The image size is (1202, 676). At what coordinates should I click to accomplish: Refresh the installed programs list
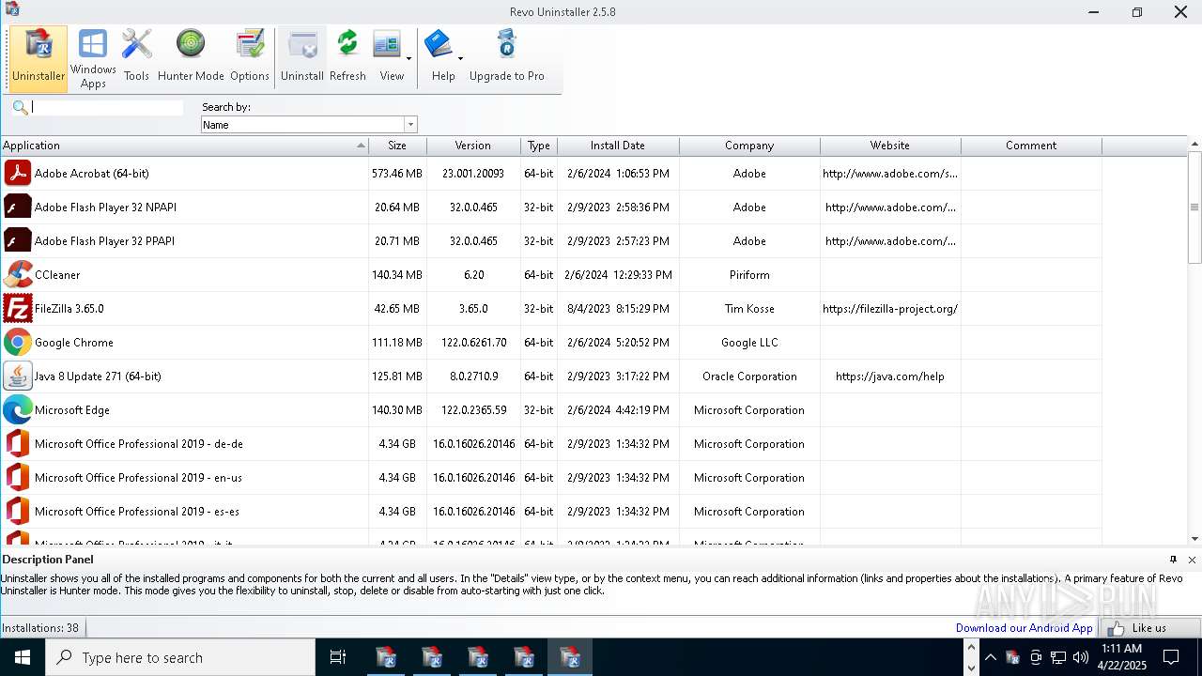(347, 58)
